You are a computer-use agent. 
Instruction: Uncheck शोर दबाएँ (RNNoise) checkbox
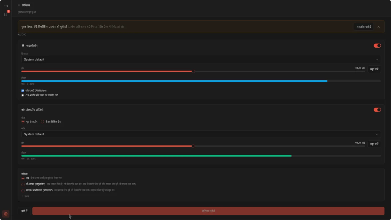(x=23, y=90)
